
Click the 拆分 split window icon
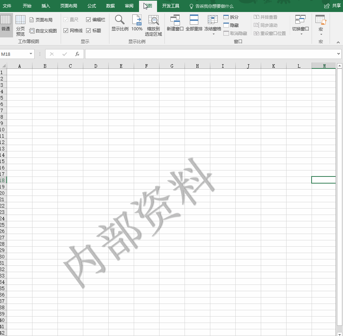(226, 17)
